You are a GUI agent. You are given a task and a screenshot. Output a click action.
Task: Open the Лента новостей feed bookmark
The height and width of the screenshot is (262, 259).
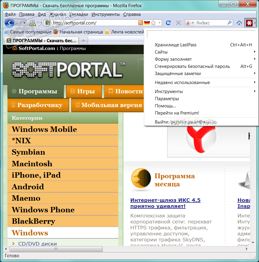pyautogui.click(x=125, y=32)
